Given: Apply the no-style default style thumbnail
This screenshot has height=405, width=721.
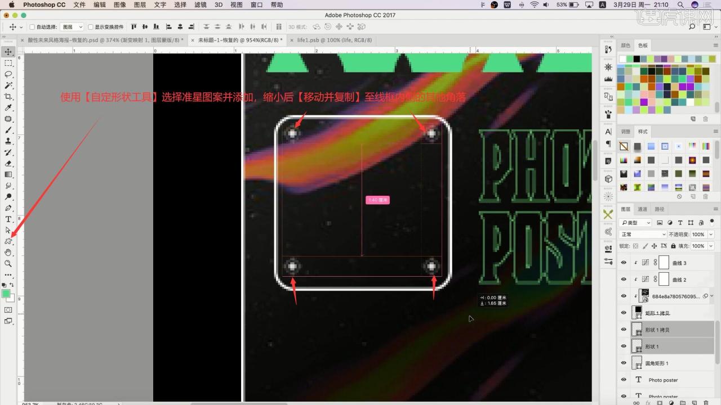Looking at the screenshot, I should click(x=624, y=146).
